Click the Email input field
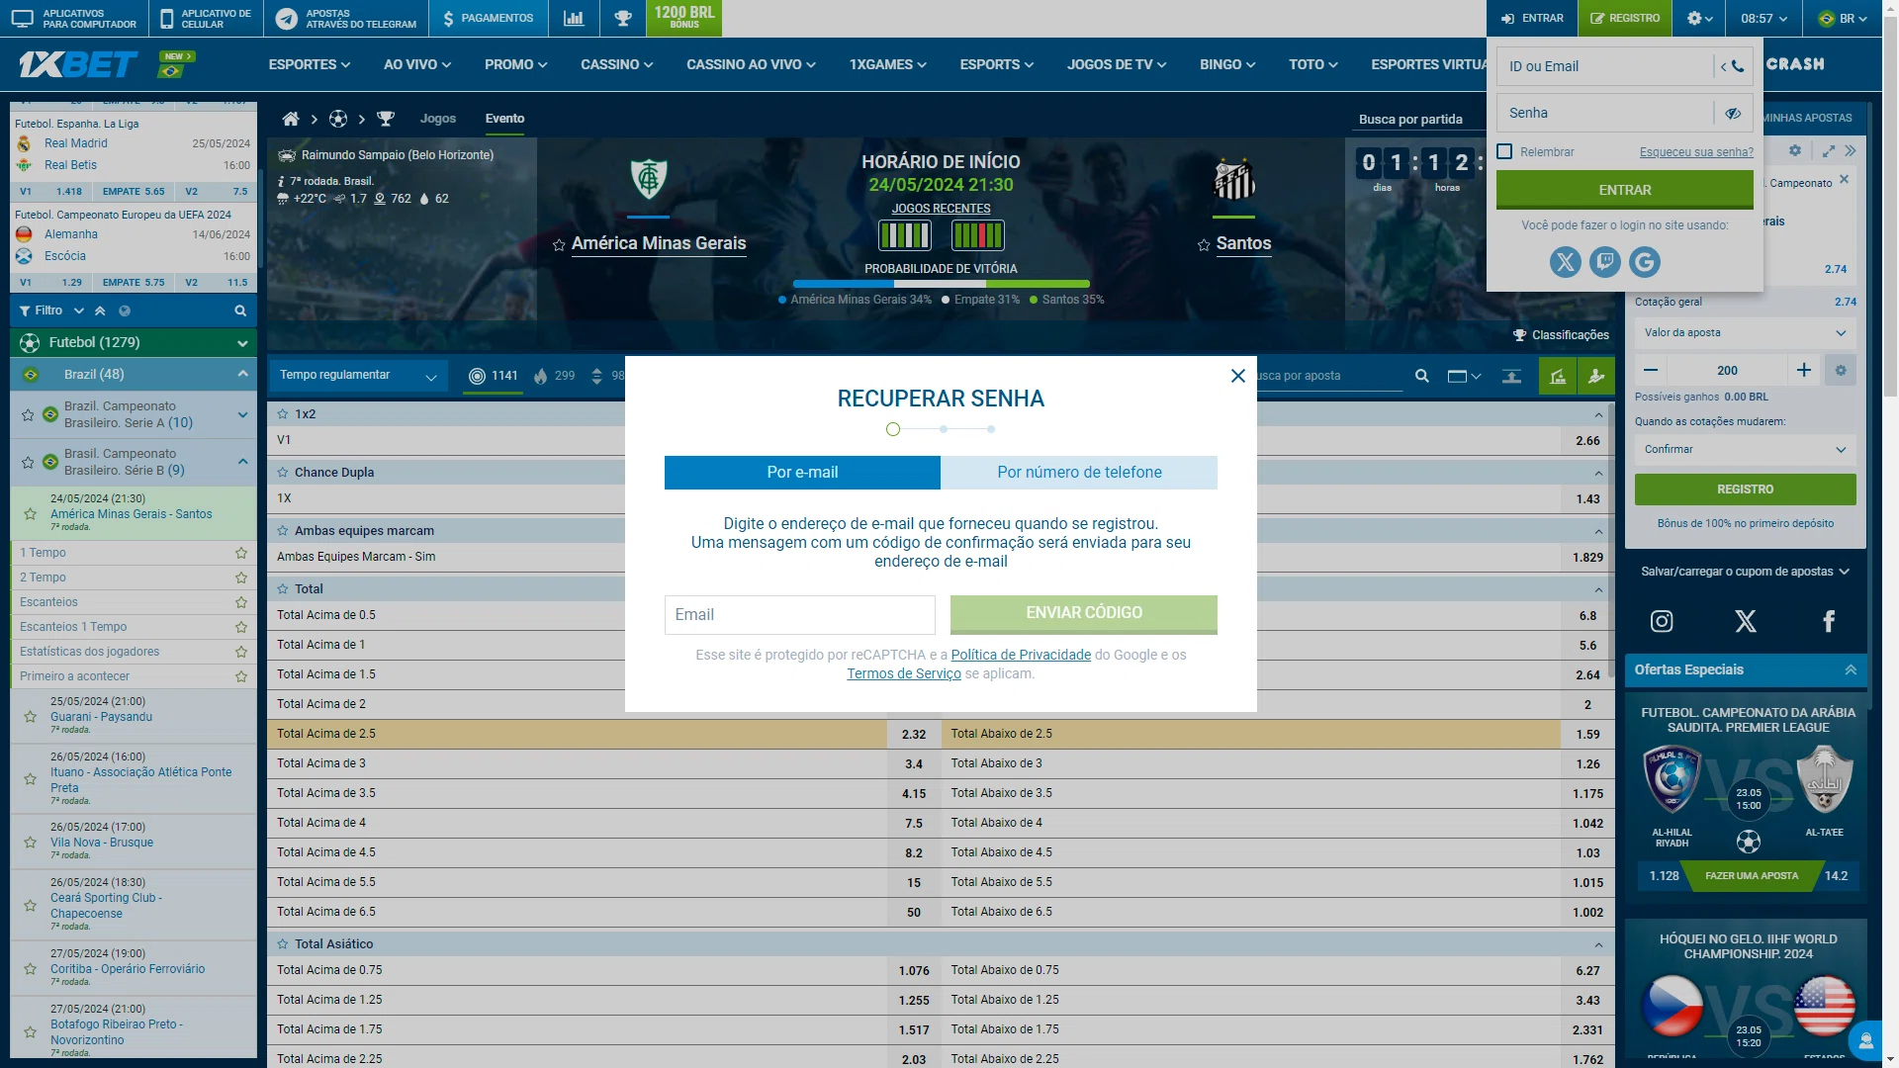 click(799, 615)
